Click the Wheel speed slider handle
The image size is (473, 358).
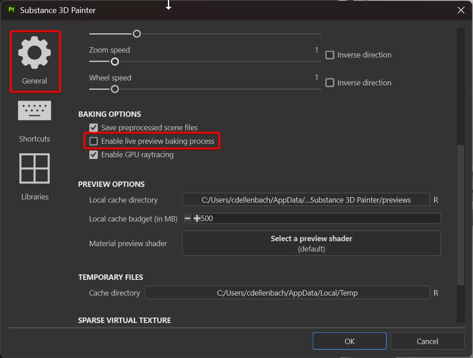click(x=114, y=89)
